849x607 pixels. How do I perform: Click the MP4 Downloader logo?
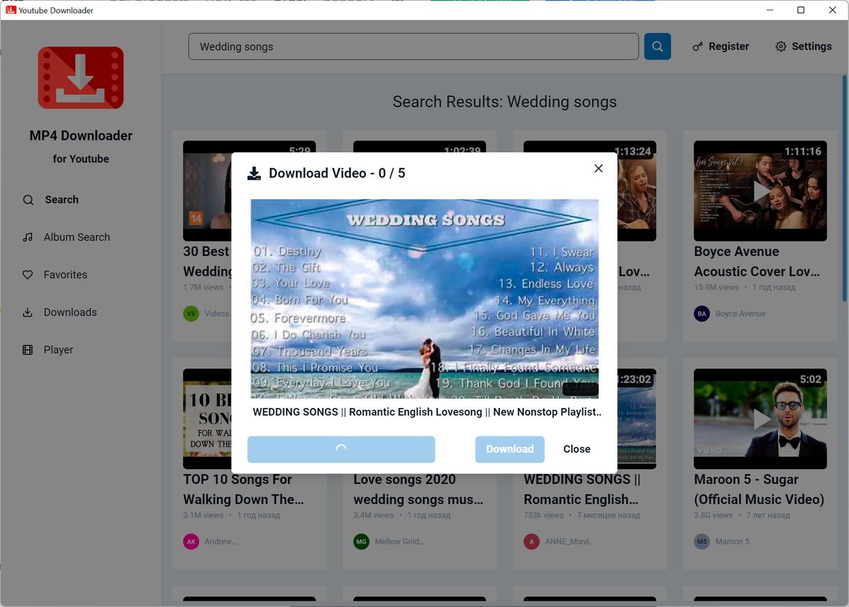80,77
